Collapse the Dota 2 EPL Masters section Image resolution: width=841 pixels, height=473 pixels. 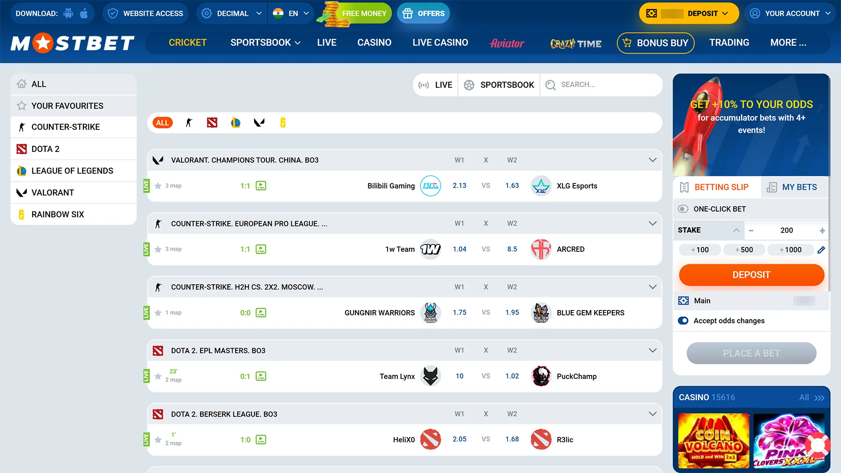coord(653,350)
